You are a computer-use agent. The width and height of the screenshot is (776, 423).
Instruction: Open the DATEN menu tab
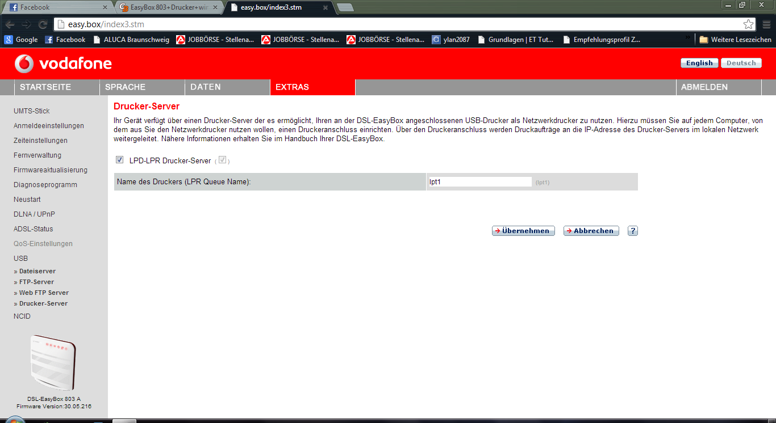click(x=227, y=87)
